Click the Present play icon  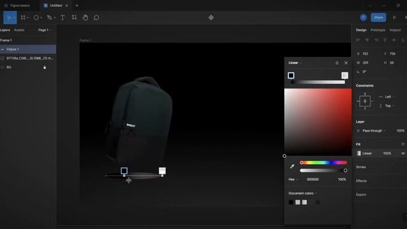[x=394, y=17]
